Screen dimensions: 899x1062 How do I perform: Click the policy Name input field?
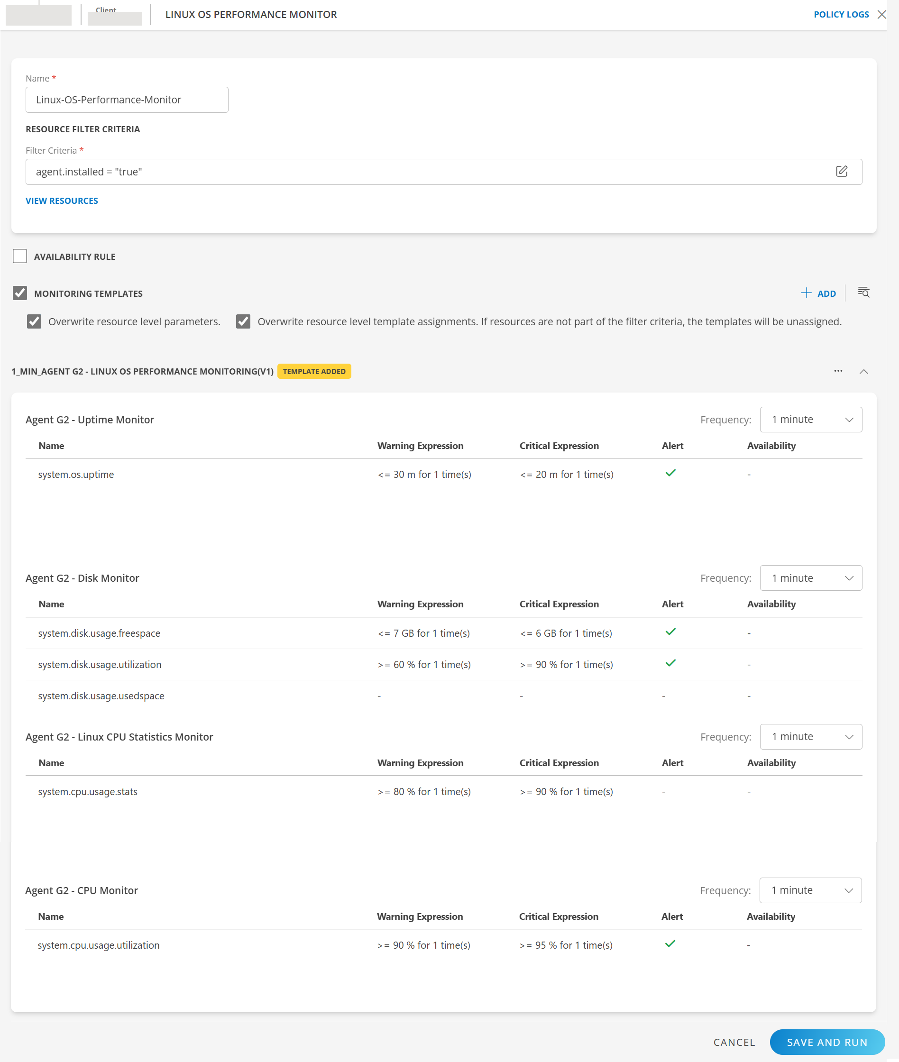pos(127,100)
